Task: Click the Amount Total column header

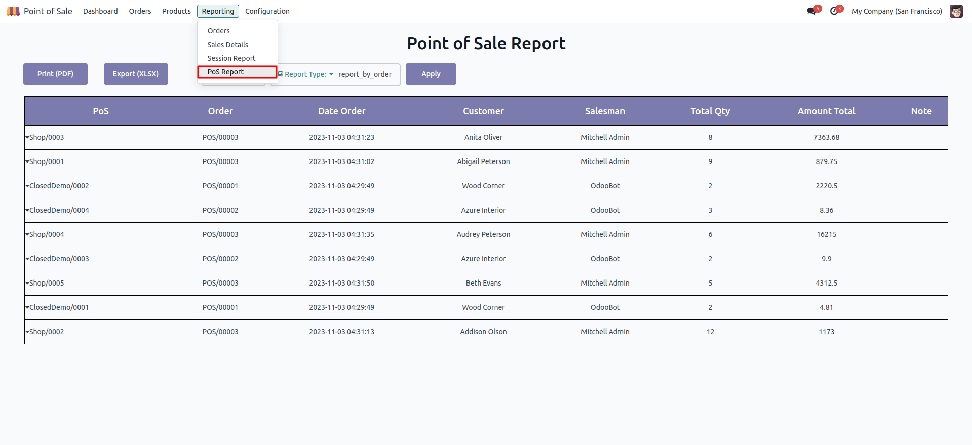Action: 826,111
